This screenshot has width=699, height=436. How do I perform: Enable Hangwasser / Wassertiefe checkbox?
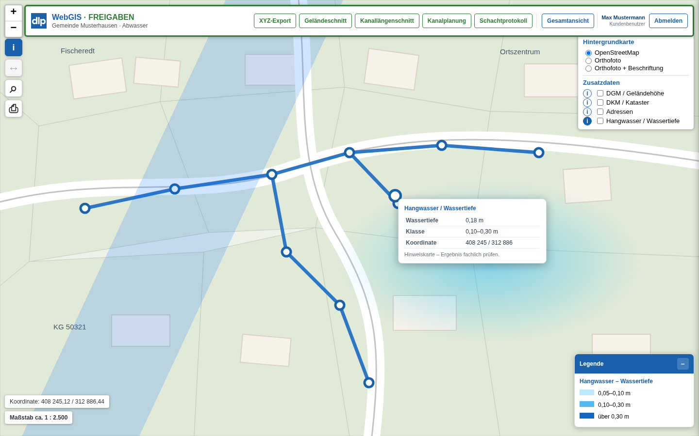[x=600, y=121]
